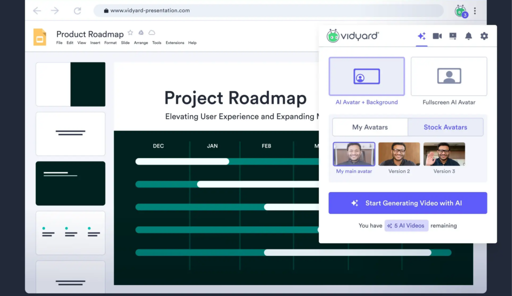Click the DEC column header
This screenshot has height=296, width=512.
pos(158,146)
